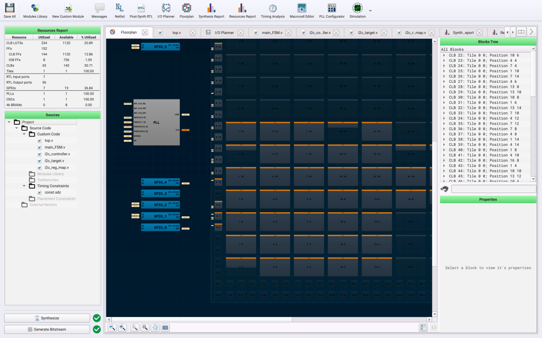Click the right chevron beside split view
This screenshot has height=338, width=542.
532,32
